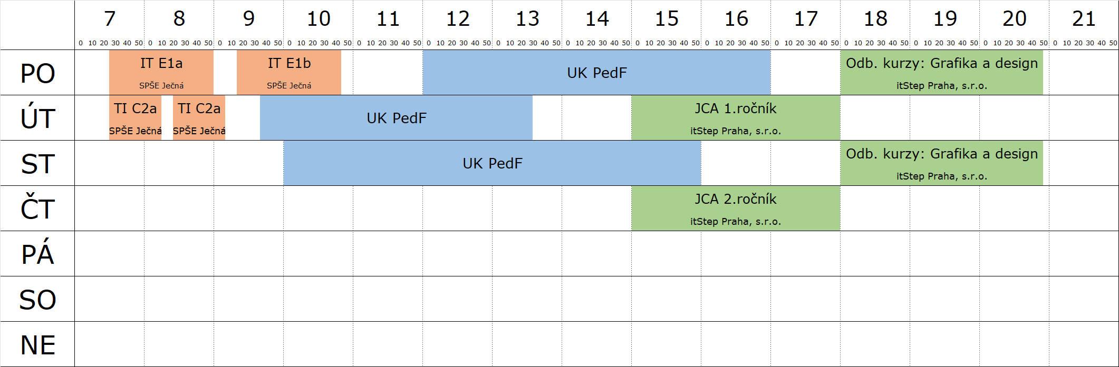
Task: Open Monday's UK PedF block
Action: (596, 73)
